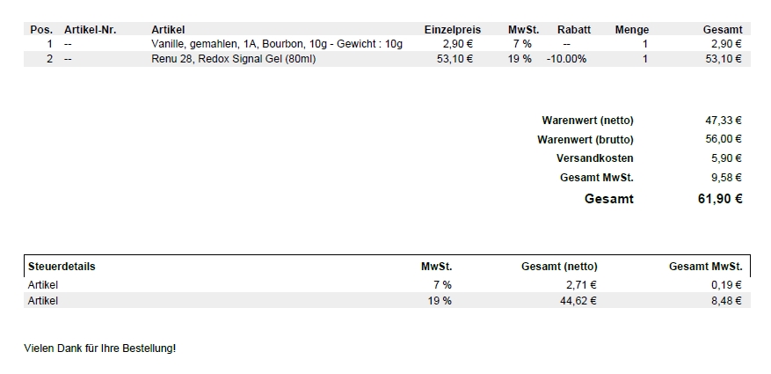Screen dimensions: 771x374
Task: Click the 7 % tax row in Steuerdetails
Action: pyautogui.click(x=387, y=285)
